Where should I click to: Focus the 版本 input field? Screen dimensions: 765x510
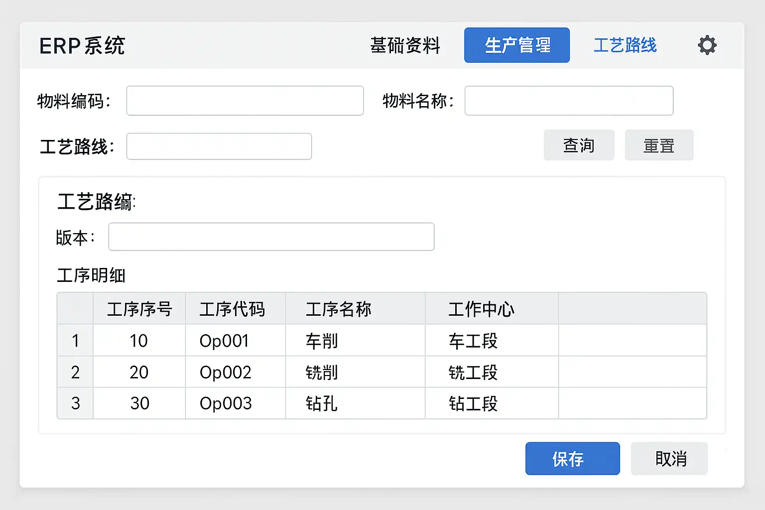pos(271,237)
